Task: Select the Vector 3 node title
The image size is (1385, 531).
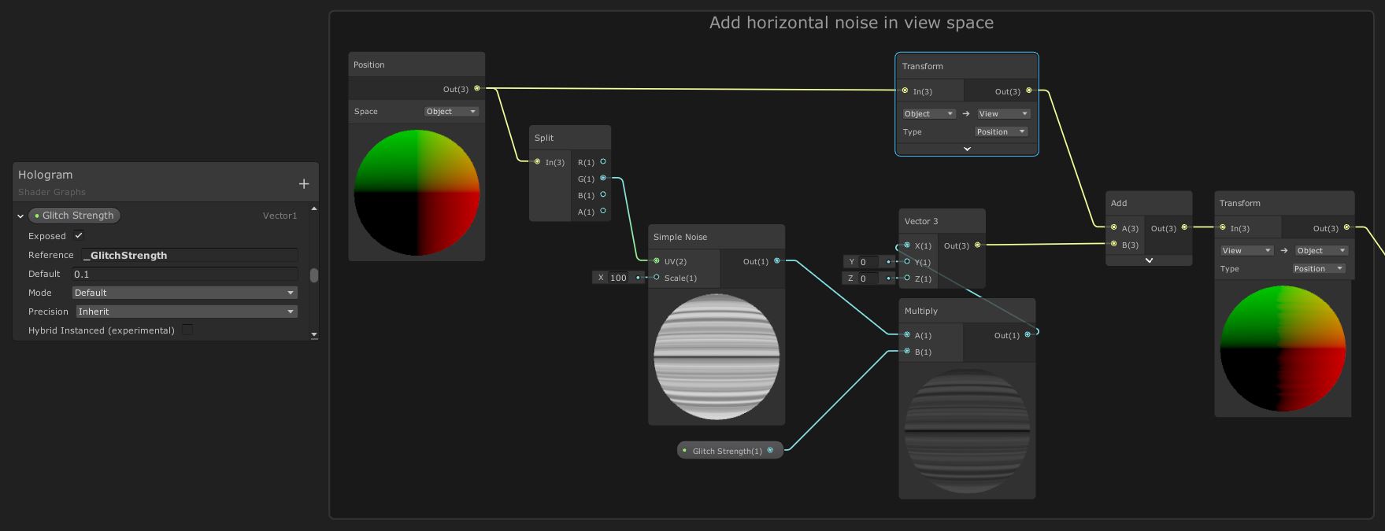Action: (921, 221)
